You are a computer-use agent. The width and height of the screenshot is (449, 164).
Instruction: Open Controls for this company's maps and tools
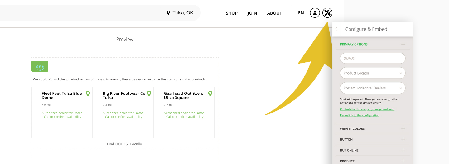367,109
